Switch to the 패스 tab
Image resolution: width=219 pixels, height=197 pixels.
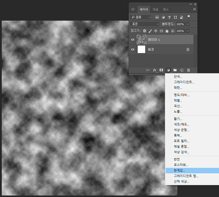point(166,9)
